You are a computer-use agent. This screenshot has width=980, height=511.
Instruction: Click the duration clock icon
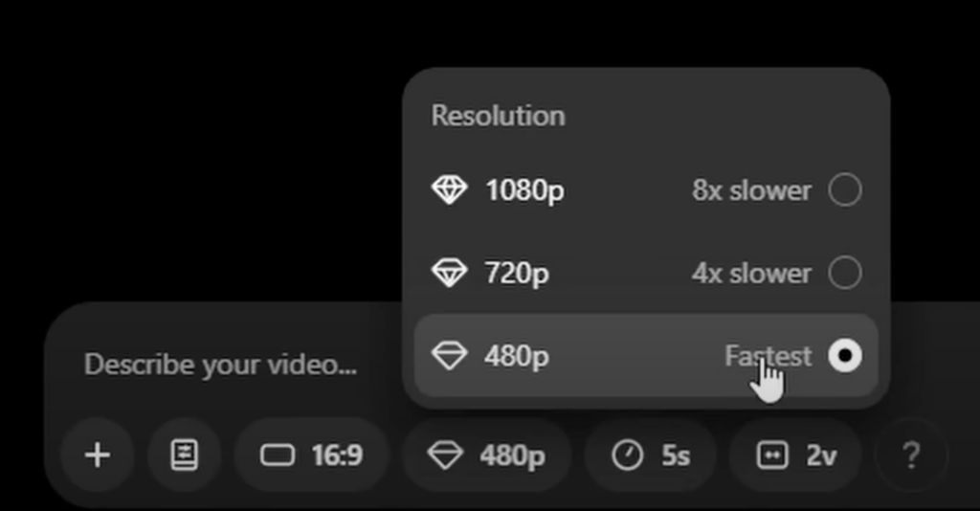pyautogui.click(x=628, y=455)
